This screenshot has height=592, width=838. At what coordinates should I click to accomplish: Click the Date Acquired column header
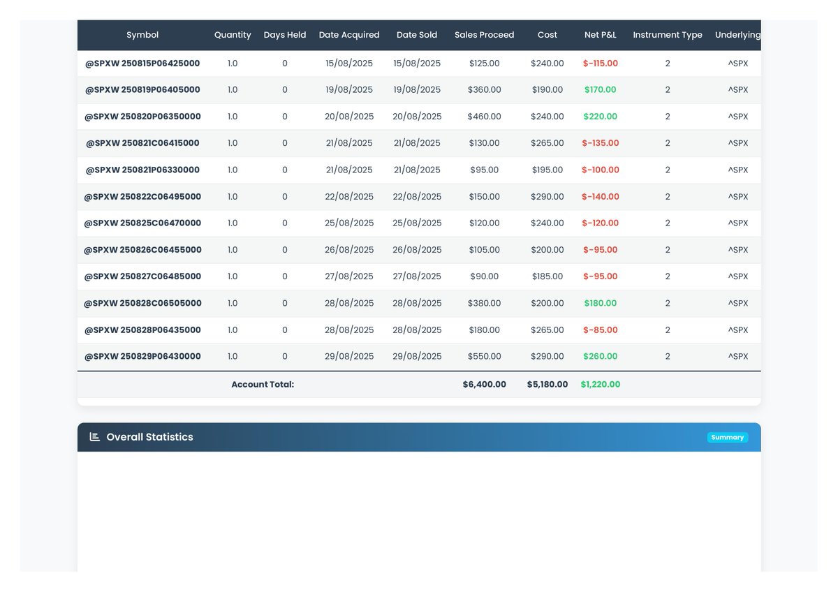(349, 35)
